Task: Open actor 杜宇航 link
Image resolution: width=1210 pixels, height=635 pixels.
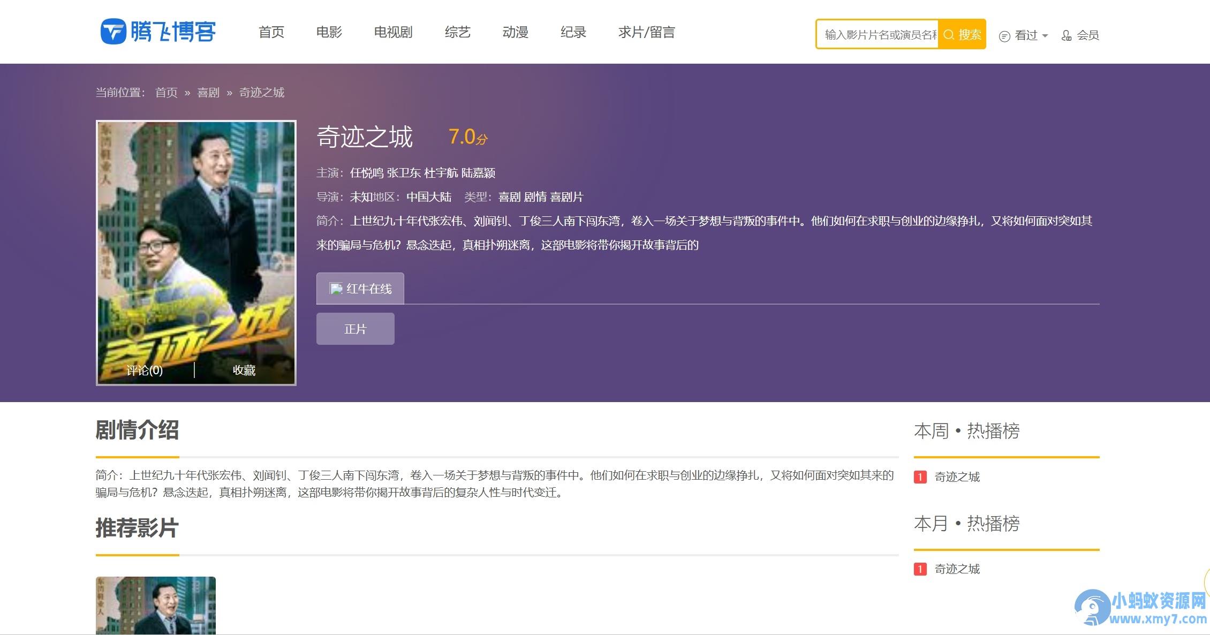Action: point(441,173)
